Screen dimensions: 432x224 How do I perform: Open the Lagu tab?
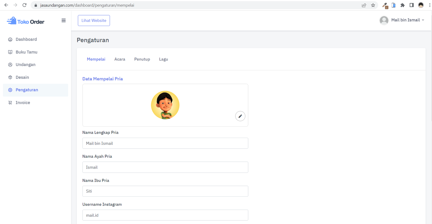[x=163, y=59]
